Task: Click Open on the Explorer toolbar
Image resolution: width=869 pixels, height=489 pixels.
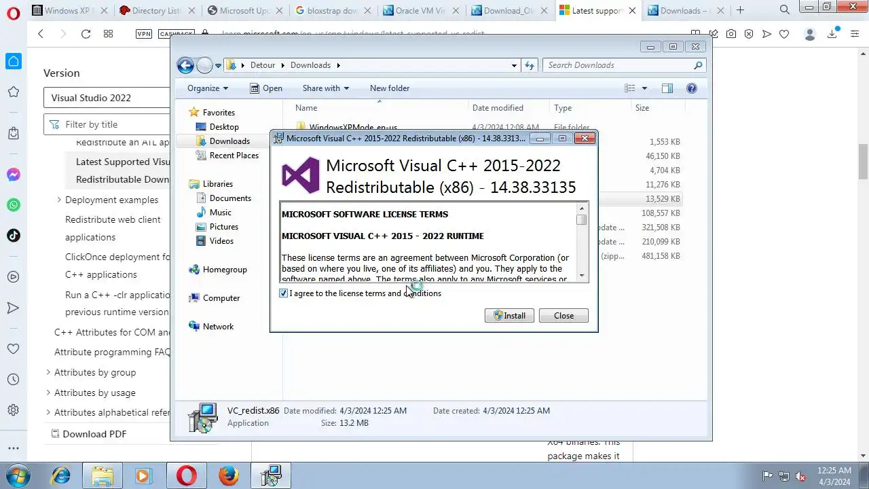Action: [x=266, y=88]
